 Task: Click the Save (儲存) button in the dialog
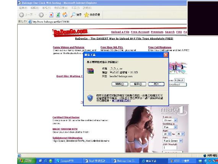[x=138, y=84]
